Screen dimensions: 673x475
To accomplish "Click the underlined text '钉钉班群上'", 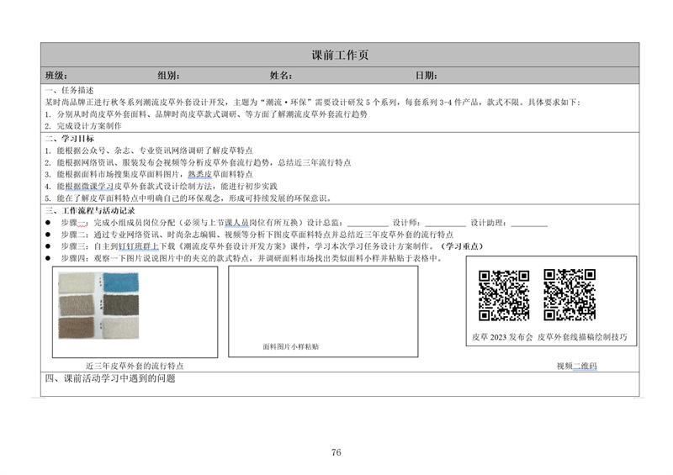I will click(x=138, y=246).
